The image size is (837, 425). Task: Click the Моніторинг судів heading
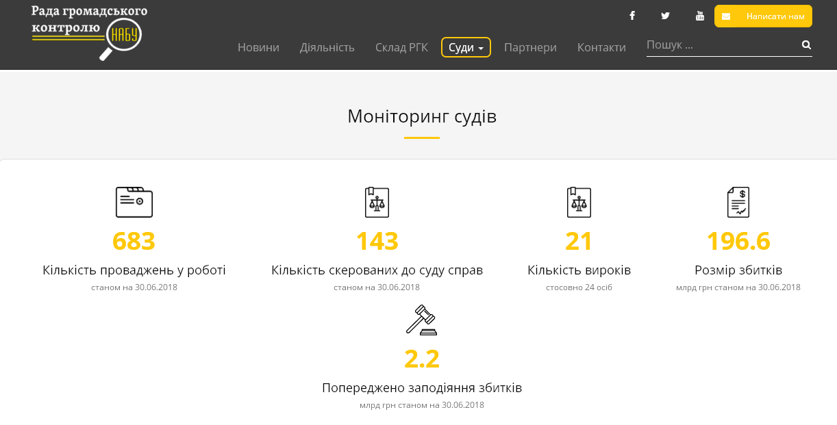(x=422, y=116)
